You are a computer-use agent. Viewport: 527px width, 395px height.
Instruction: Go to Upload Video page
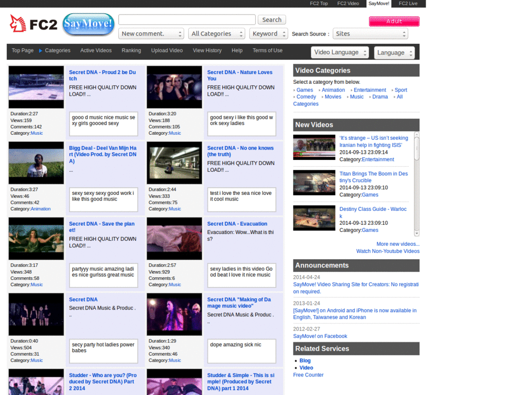click(x=167, y=50)
